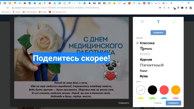Switch to the yellow icon tab

coord(114,3)
